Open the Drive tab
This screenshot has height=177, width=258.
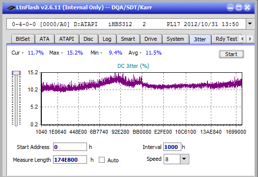(x=151, y=39)
